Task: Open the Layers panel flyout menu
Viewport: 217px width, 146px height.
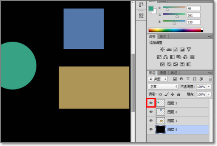Action: [x=209, y=73]
